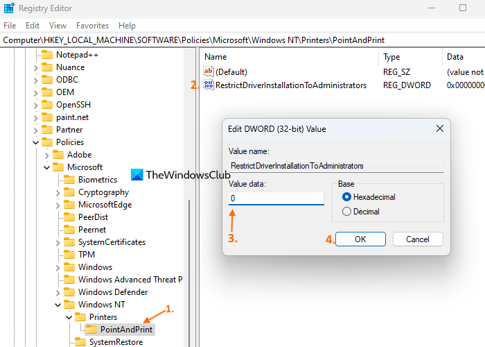Click the paint.net folder icon

(x=47, y=117)
